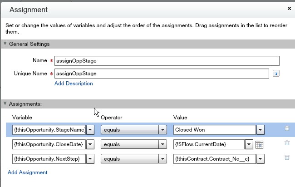Viewport: 295px width, 187px height.
Task: Open the CloseDate variable dropdown arrow
Action: coord(90,144)
